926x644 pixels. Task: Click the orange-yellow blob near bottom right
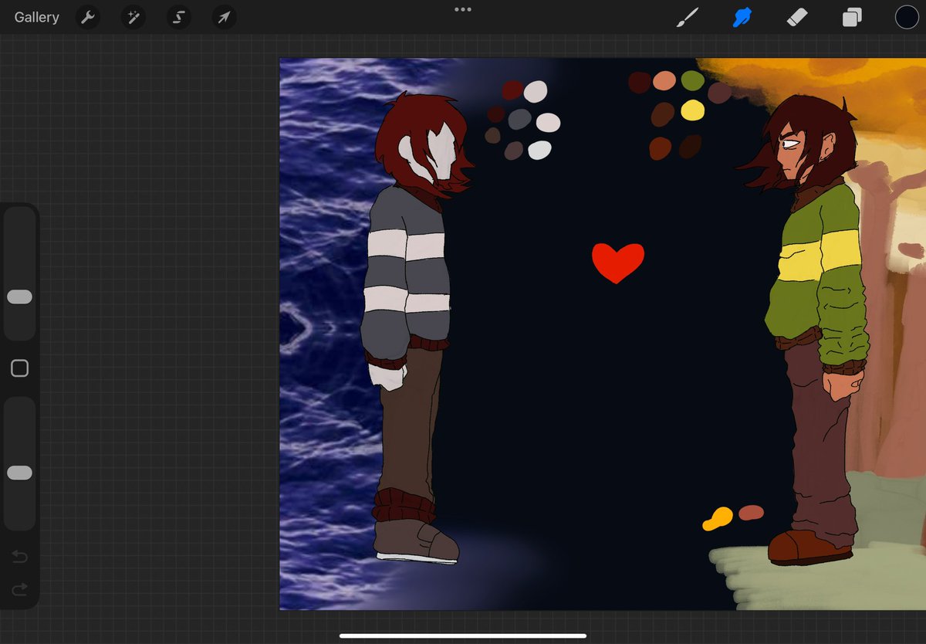pos(718,519)
